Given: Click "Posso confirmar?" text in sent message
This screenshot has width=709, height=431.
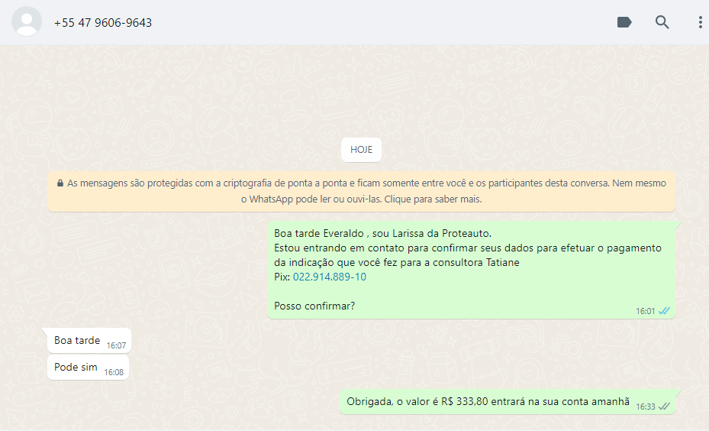Looking at the screenshot, I should click(x=314, y=306).
